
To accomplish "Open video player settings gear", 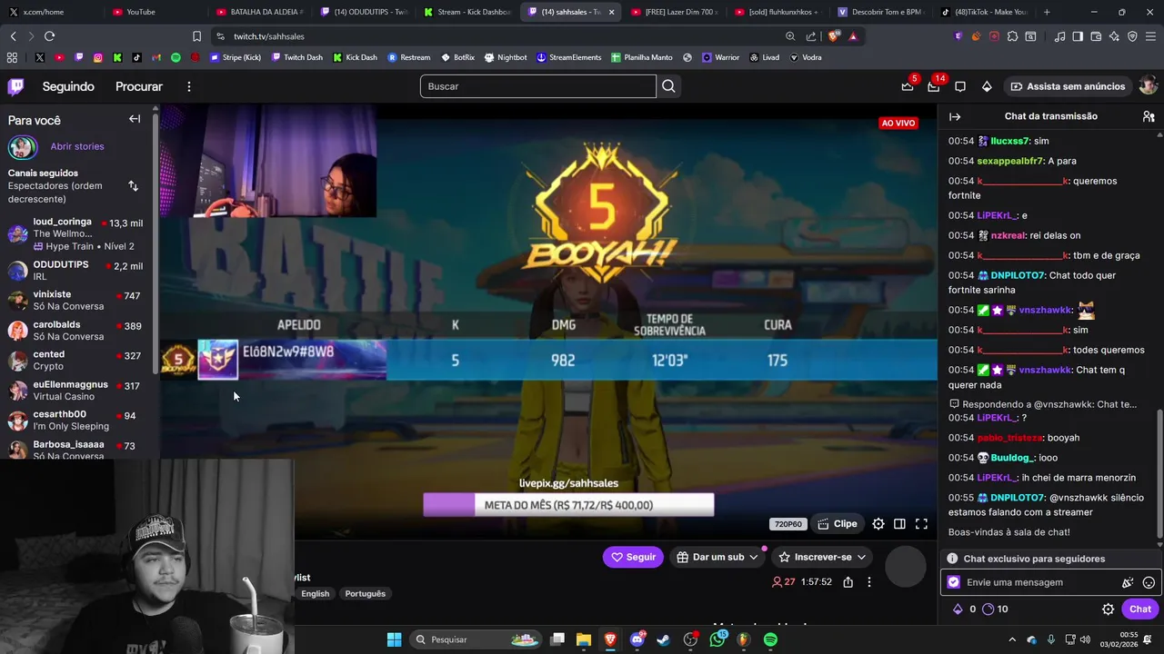I will (x=878, y=524).
